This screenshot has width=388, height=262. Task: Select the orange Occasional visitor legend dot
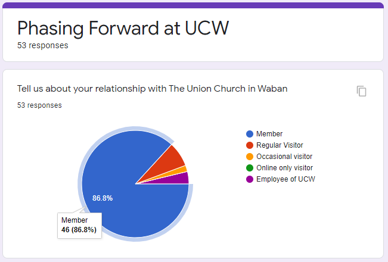tap(250, 157)
